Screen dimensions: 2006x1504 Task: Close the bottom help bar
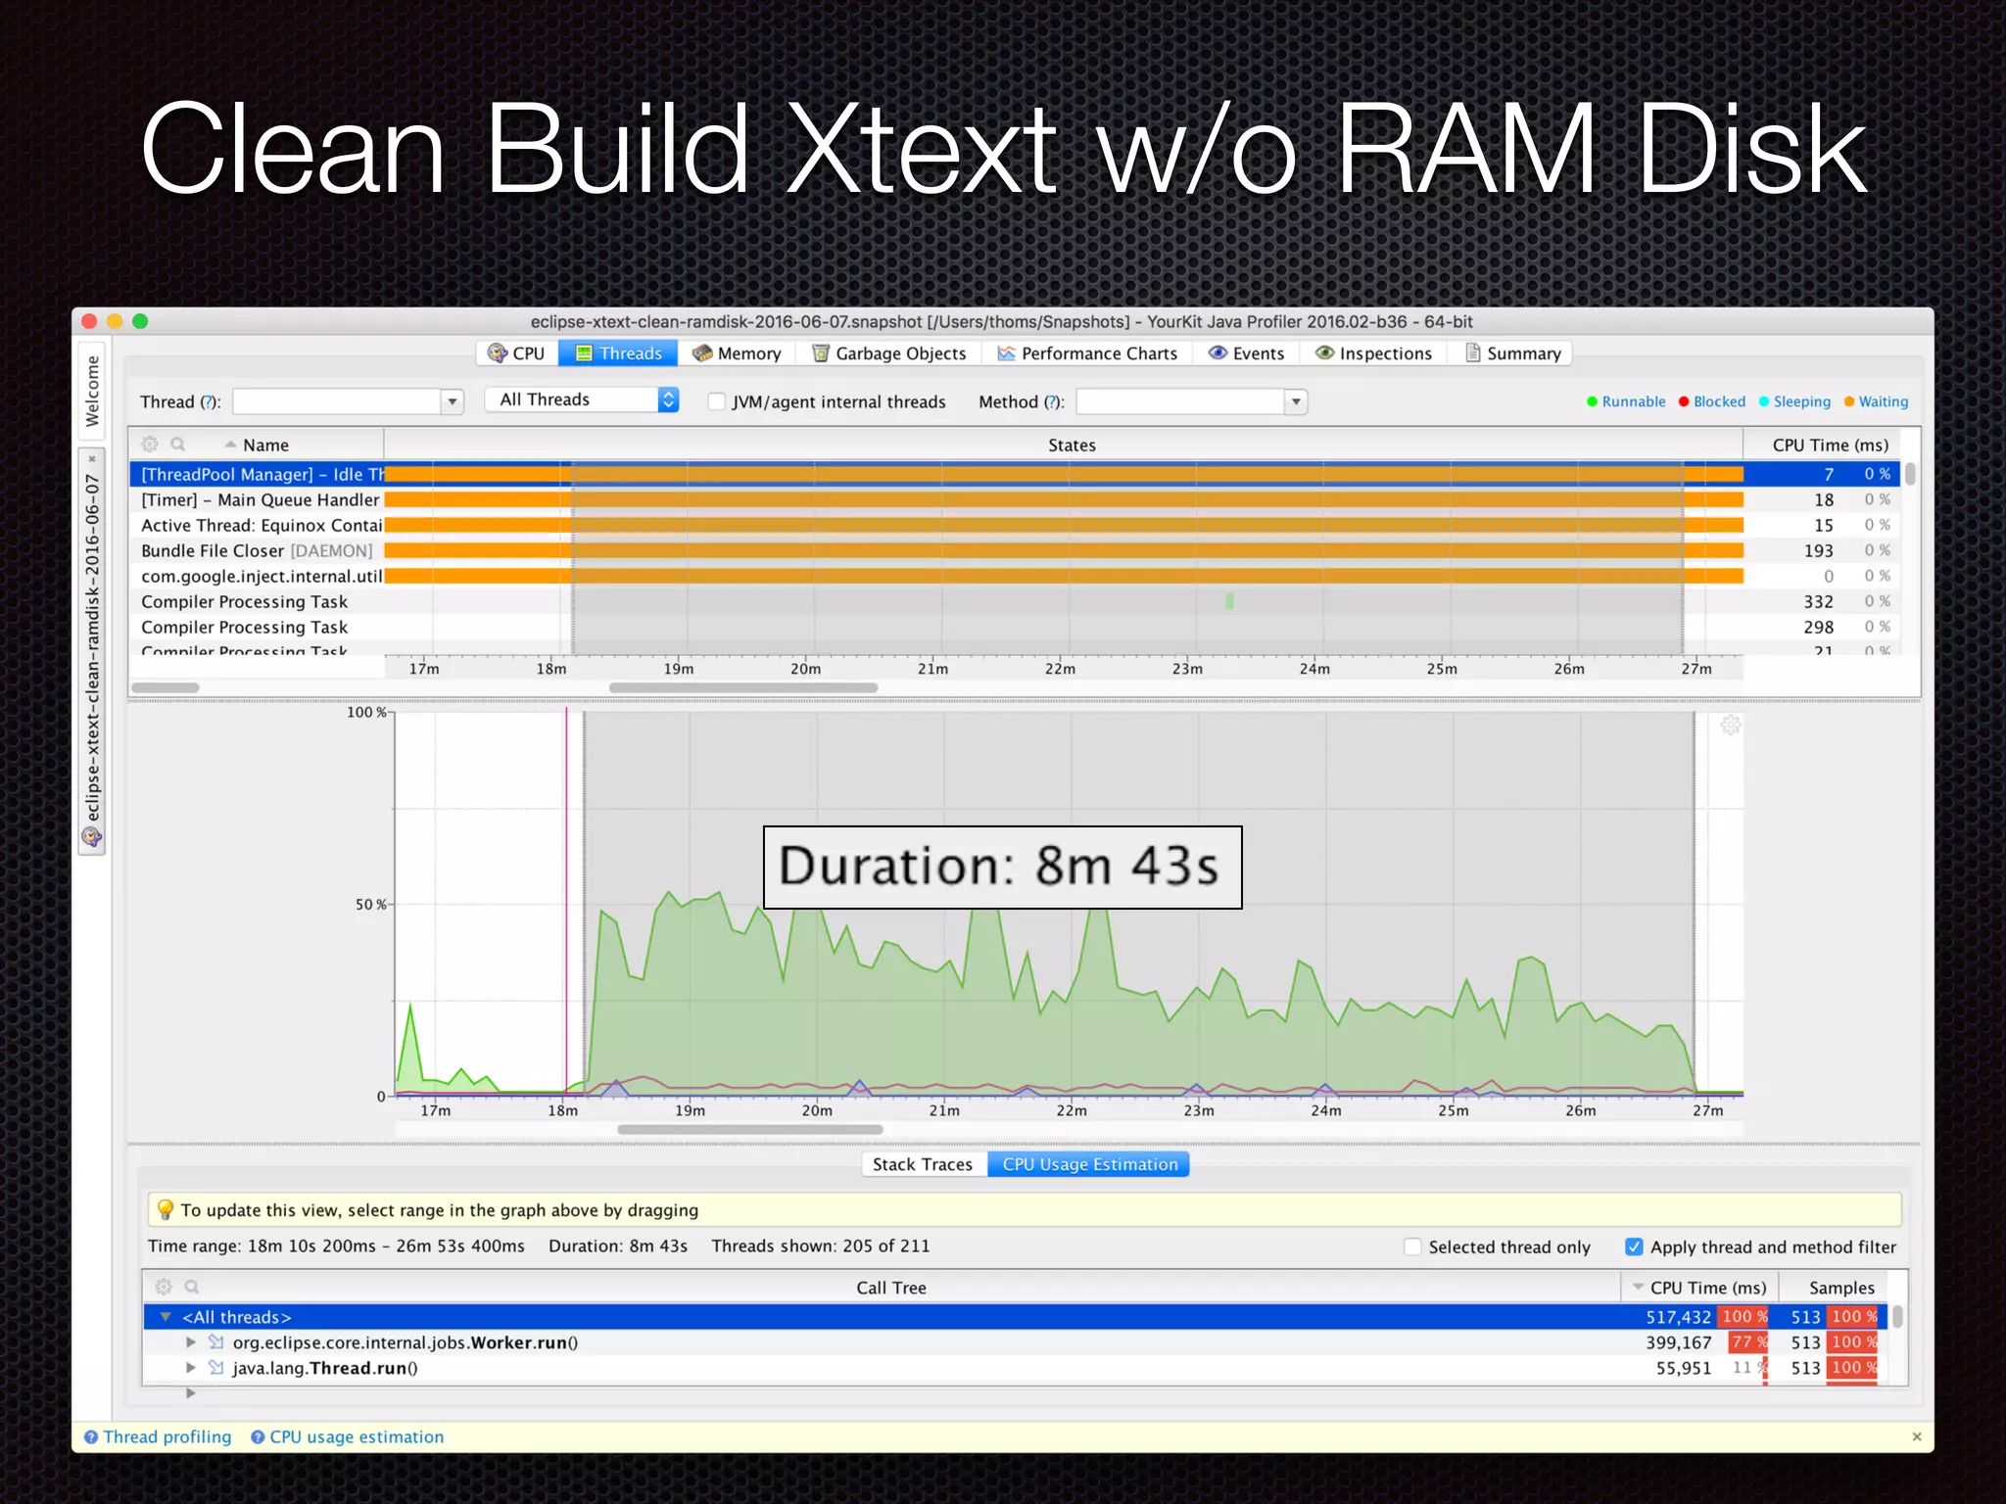tap(1916, 1436)
